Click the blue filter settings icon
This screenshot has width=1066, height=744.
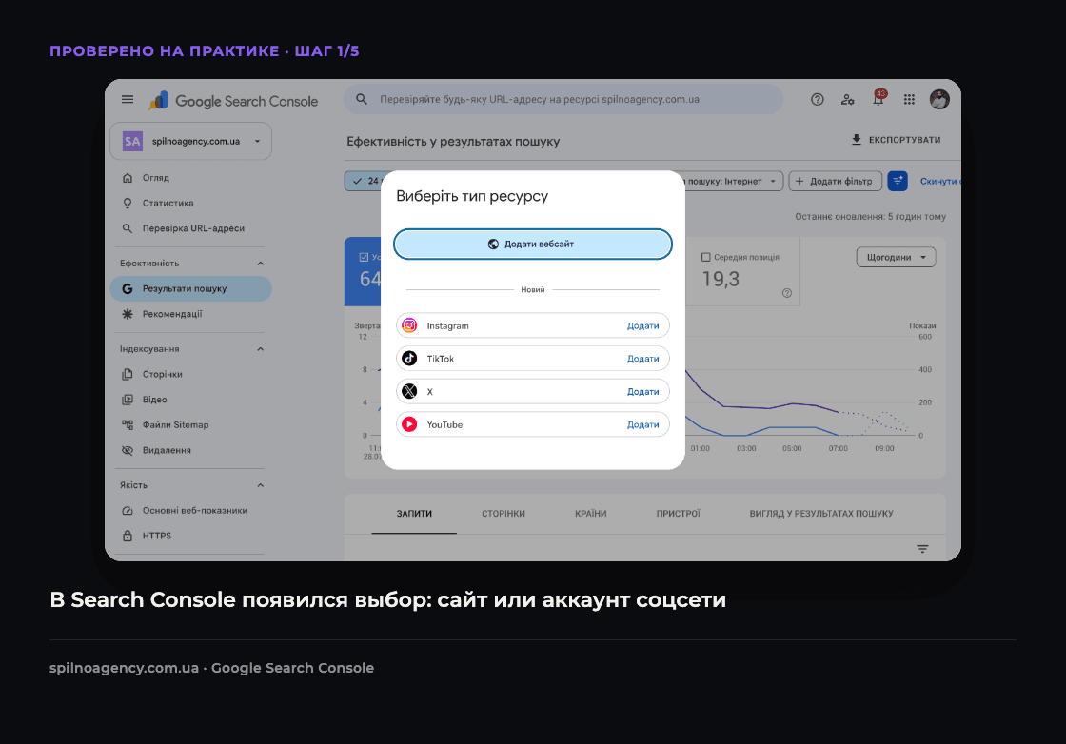[x=898, y=181]
